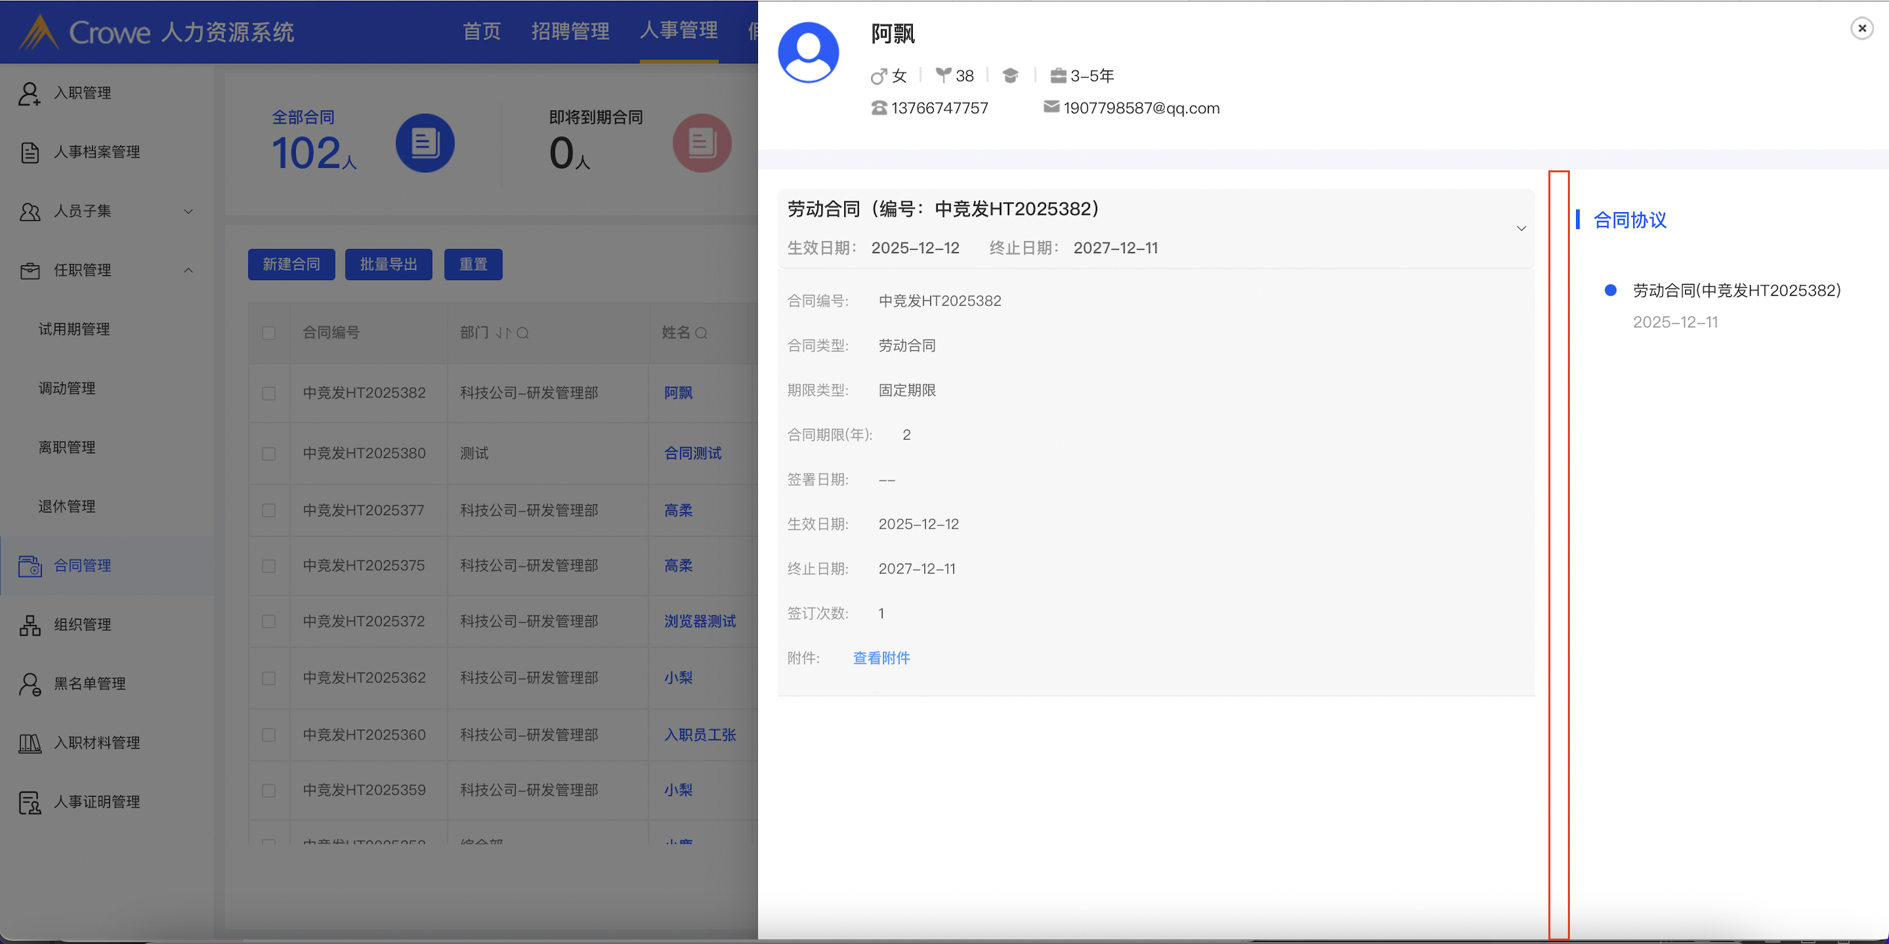Image resolution: width=1889 pixels, height=944 pixels.
Task: Click the blue 全部合同 document icon
Action: pyautogui.click(x=425, y=143)
